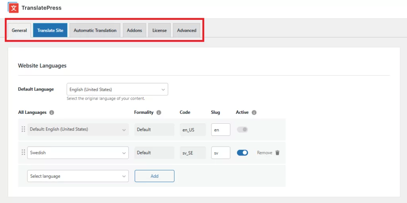407x203 pixels.
Task: Grab the drag handle for English row
Action: 23,129
